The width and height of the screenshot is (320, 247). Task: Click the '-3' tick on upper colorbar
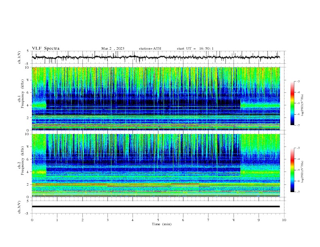pos(298,81)
